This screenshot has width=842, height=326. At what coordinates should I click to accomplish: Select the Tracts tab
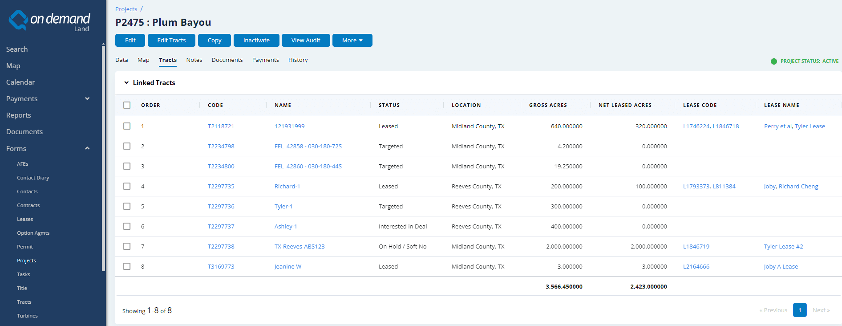168,60
